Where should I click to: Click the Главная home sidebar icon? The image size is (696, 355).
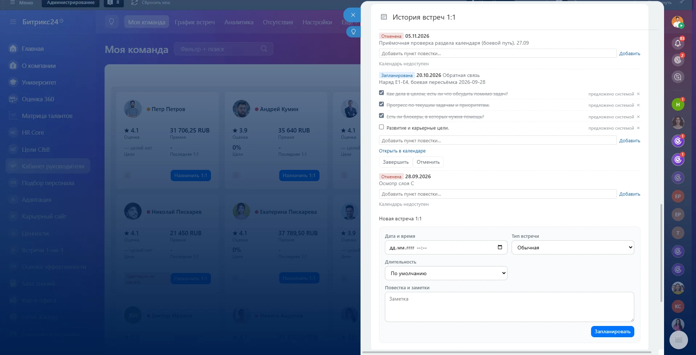pyautogui.click(x=13, y=49)
